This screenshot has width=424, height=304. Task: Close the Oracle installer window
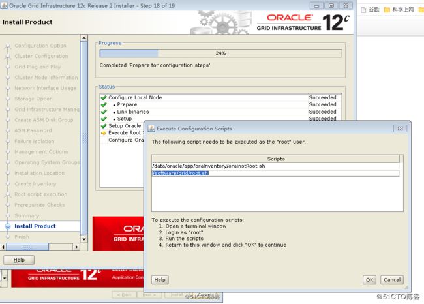click(346, 5)
